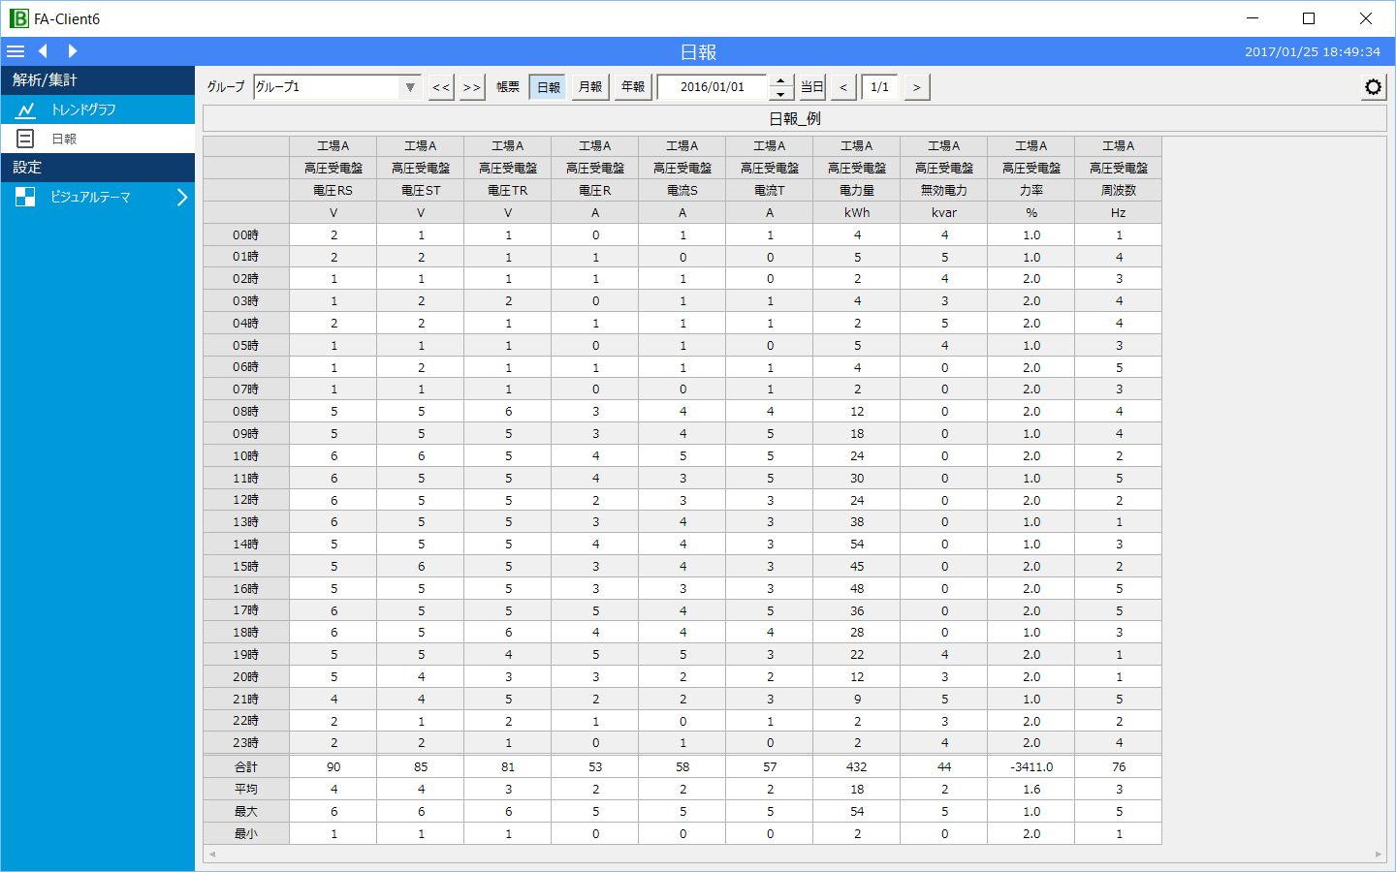Click the 設定 section header
The image size is (1396, 872).
[98, 168]
